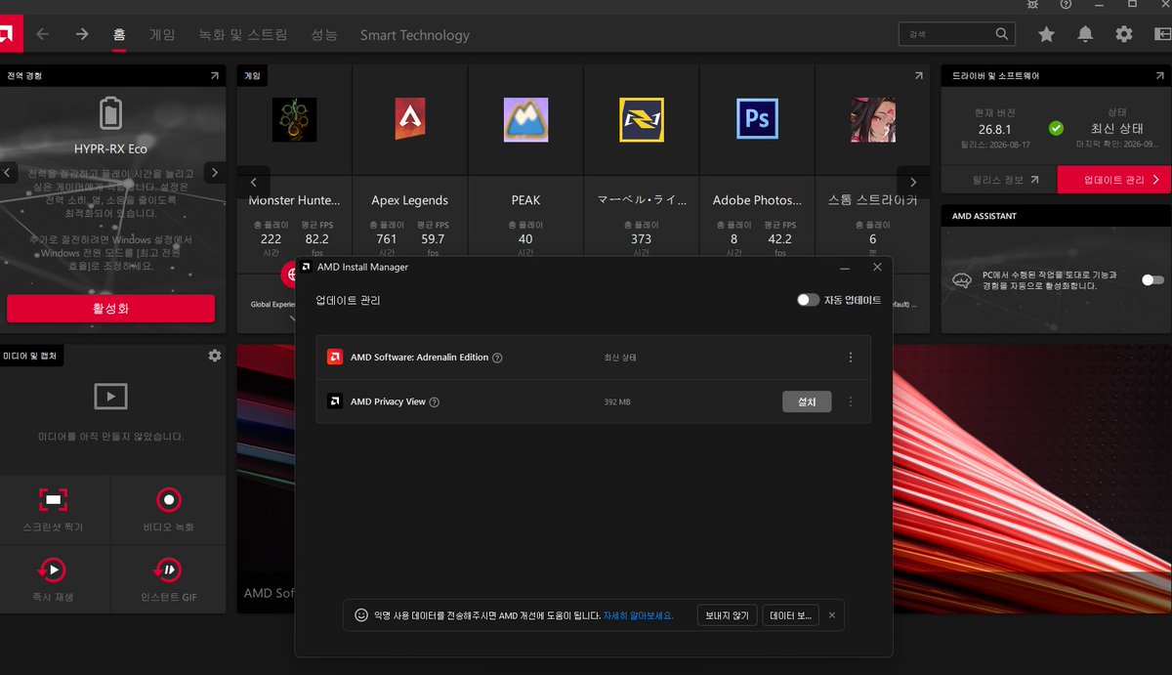
Task: Dismiss the anonymous data banner with its X
Action: click(832, 615)
